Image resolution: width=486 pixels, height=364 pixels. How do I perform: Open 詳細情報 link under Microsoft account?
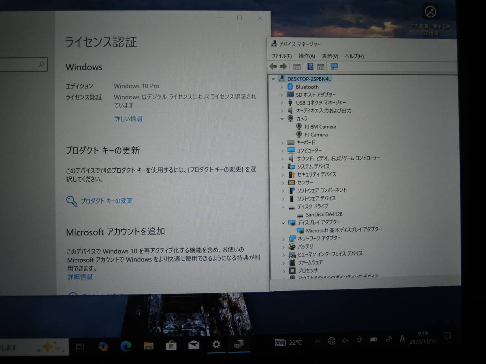click(80, 277)
